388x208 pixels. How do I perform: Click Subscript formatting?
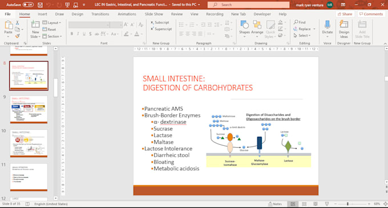tap(160, 22)
